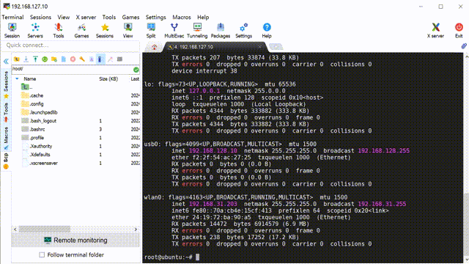Open the Tunneling toolbar button
This screenshot has width=469, height=264.
click(x=197, y=31)
